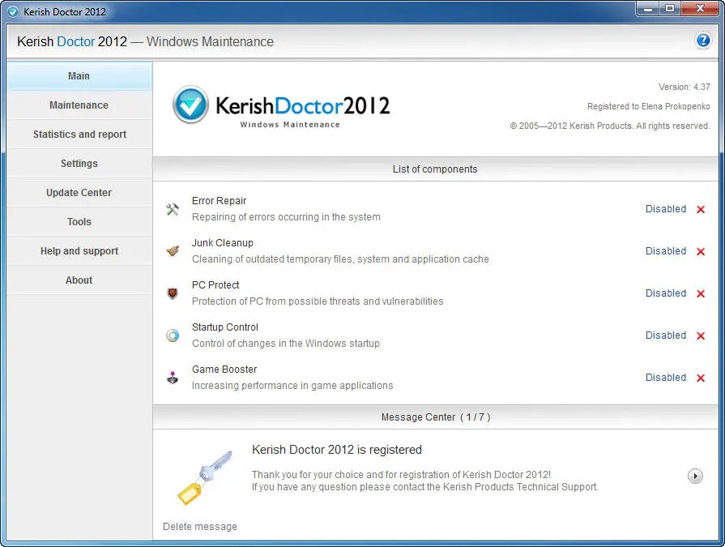Click the Game Booster component title
Image resolution: width=725 pixels, height=547 pixels.
224,369
